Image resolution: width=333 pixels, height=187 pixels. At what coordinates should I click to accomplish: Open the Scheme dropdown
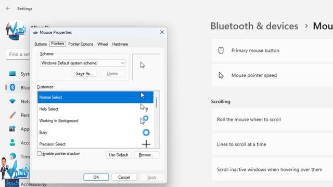coord(83,63)
